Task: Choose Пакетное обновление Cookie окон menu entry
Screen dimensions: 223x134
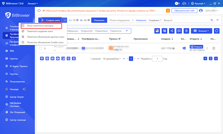Action: [x=45, y=42]
